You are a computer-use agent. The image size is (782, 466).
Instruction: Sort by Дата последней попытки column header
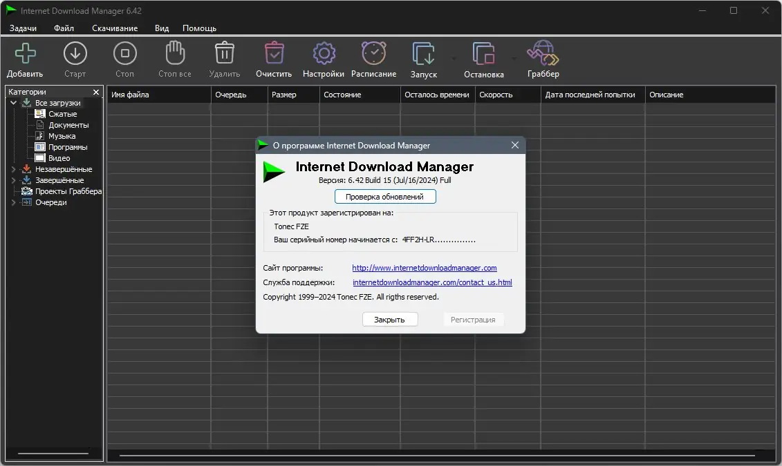click(x=593, y=95)
